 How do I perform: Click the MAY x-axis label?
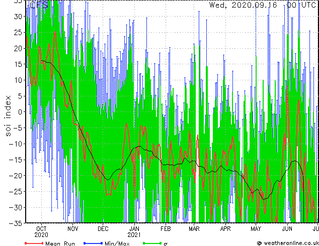tap(256, 229)
